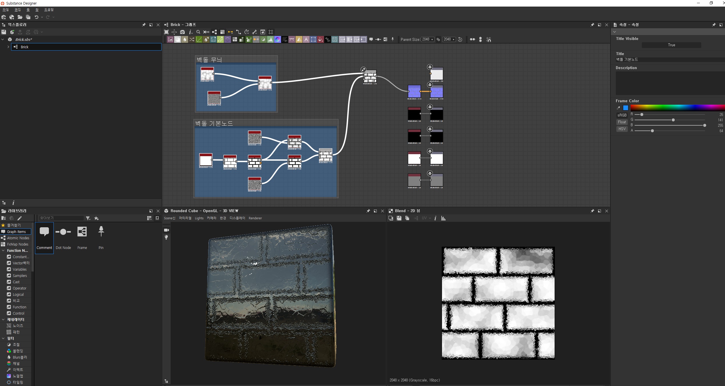Screen dimensions: 725x386
Task: Add a Text node (letter A icon)
Action: (306, 40)
